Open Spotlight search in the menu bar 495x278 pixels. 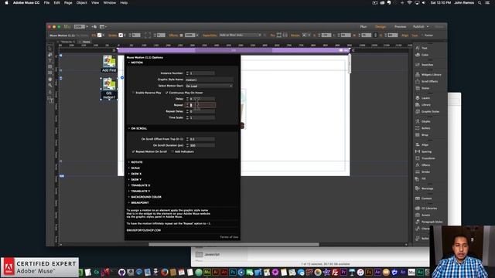point(480,2)
